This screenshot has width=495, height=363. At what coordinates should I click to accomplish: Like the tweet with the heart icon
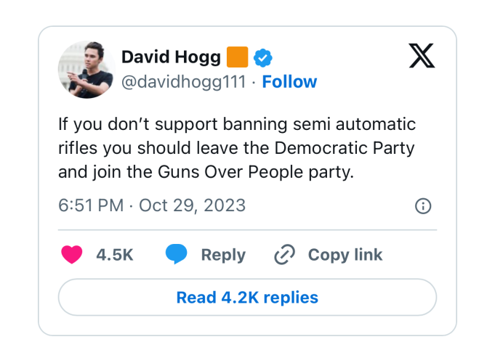point(72,254)
